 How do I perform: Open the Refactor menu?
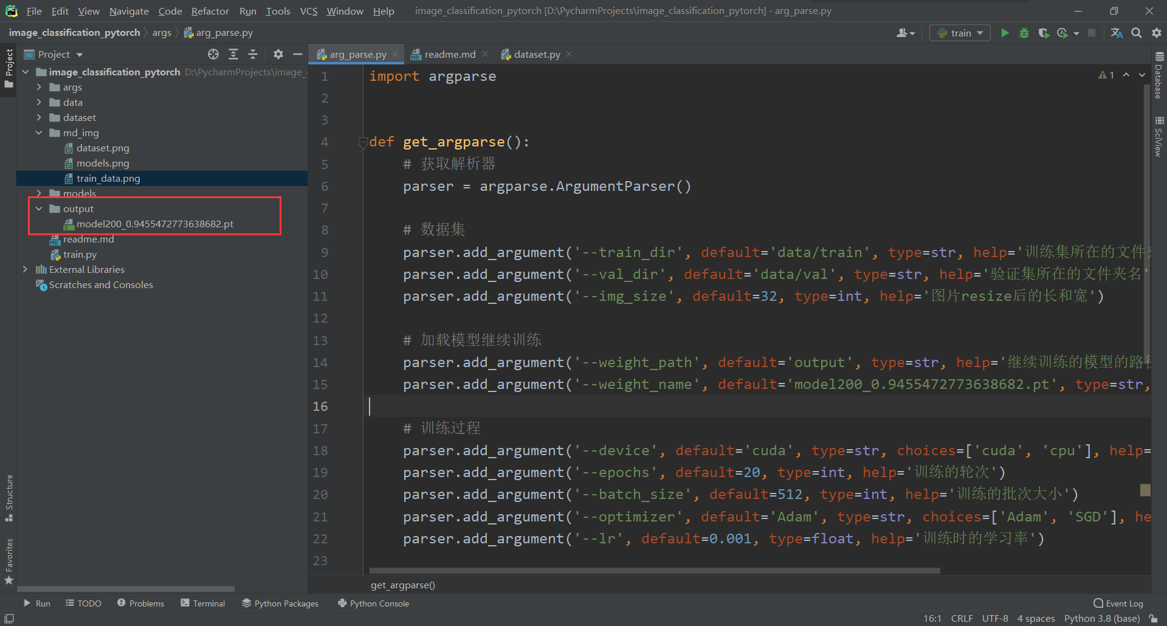coord(210,11)
